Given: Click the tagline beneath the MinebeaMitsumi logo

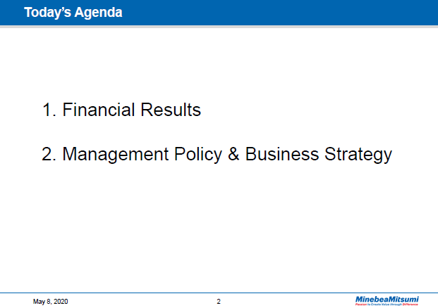Looking at the screenshot, I should click(387, 305).
